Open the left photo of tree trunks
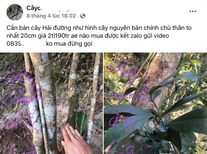This screenshot has height=154, width=207. (x=51, y=103)
